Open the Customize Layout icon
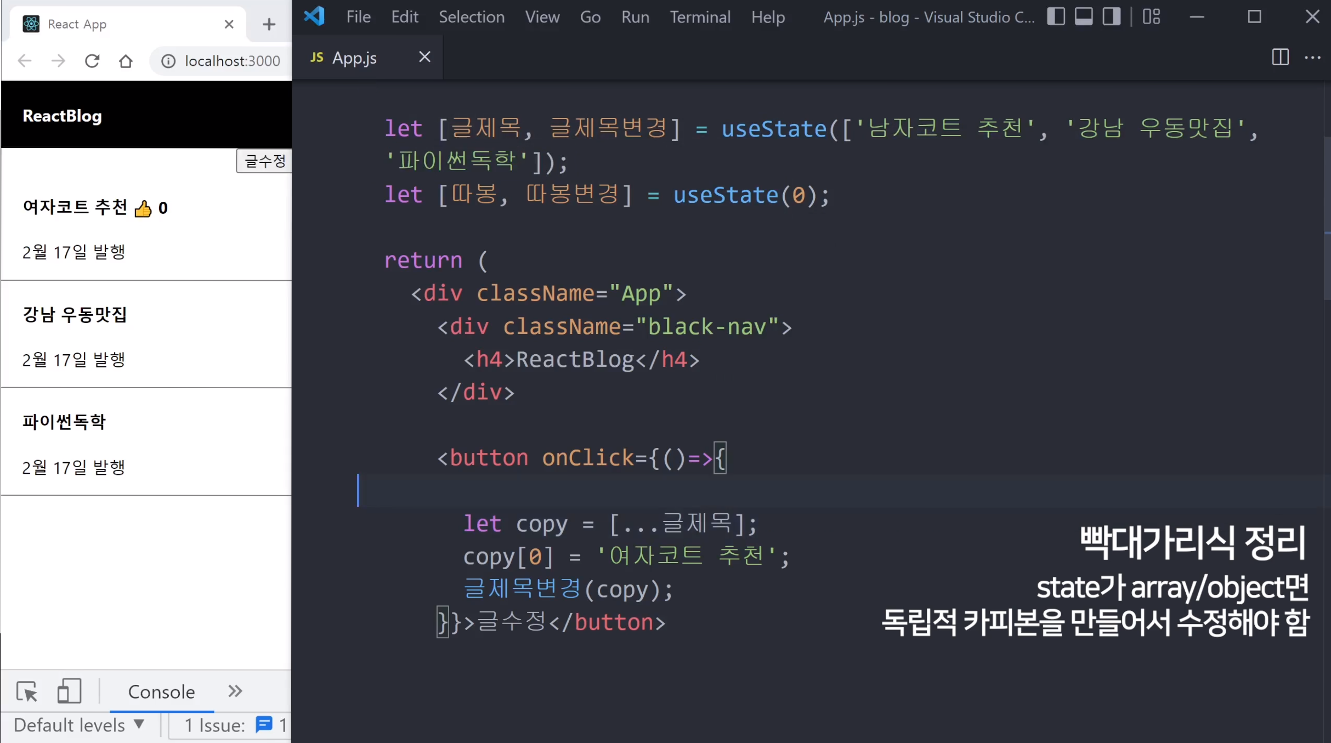 [1151, 16]
